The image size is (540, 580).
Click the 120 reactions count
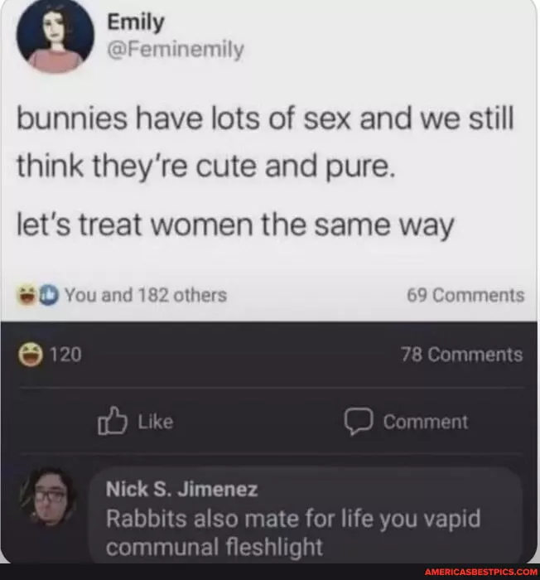tap(65, 355)
